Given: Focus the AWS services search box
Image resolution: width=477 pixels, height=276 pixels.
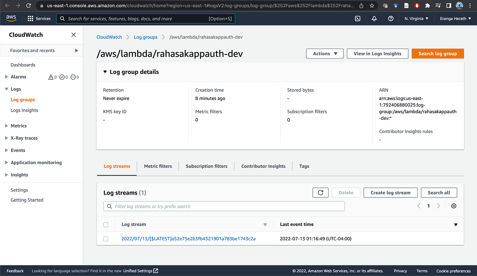Looking at the screenshot, I should coord(145,19).
